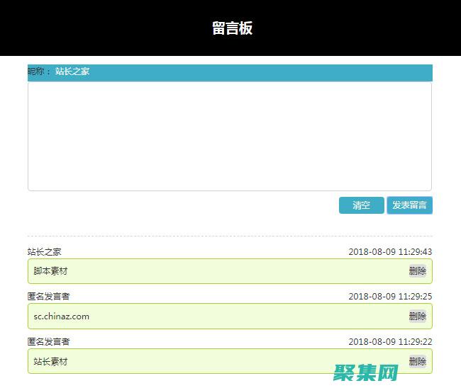Delete the 脚本素材 message

418,270
